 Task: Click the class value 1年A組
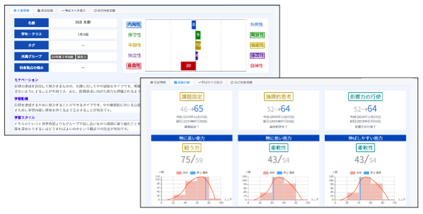click(x=83, y=34)
